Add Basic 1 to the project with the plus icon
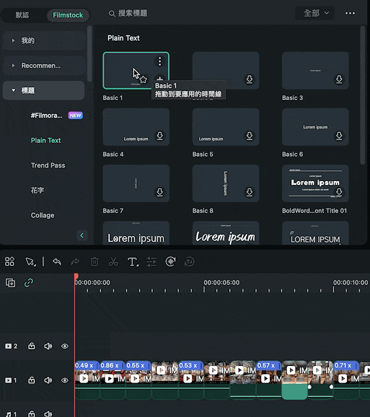Screen dimensions: 370x417 click(x=160, y=79)
